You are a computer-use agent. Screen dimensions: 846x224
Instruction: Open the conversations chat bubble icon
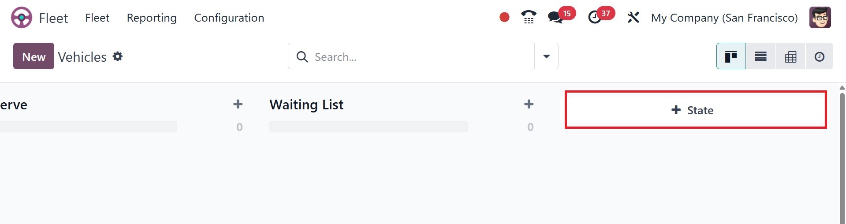coord(555,18)
